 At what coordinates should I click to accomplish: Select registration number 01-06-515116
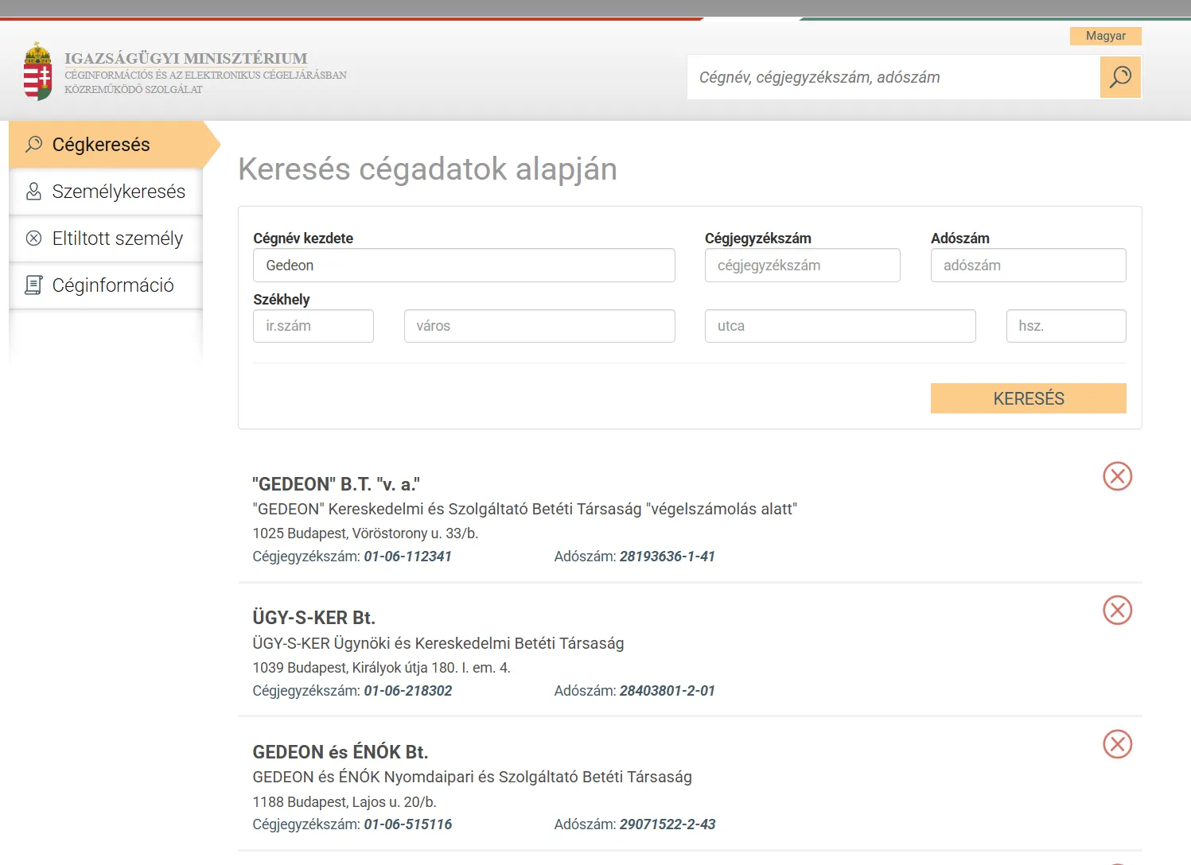coord(407,824)
